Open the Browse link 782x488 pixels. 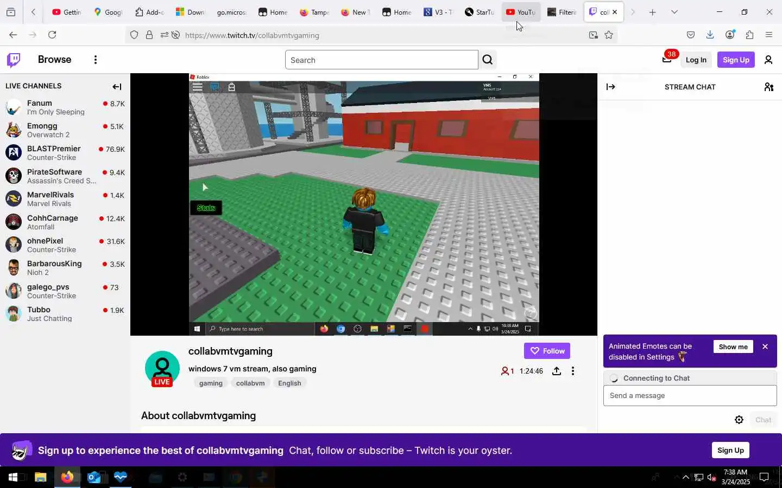tap(55, 60)
